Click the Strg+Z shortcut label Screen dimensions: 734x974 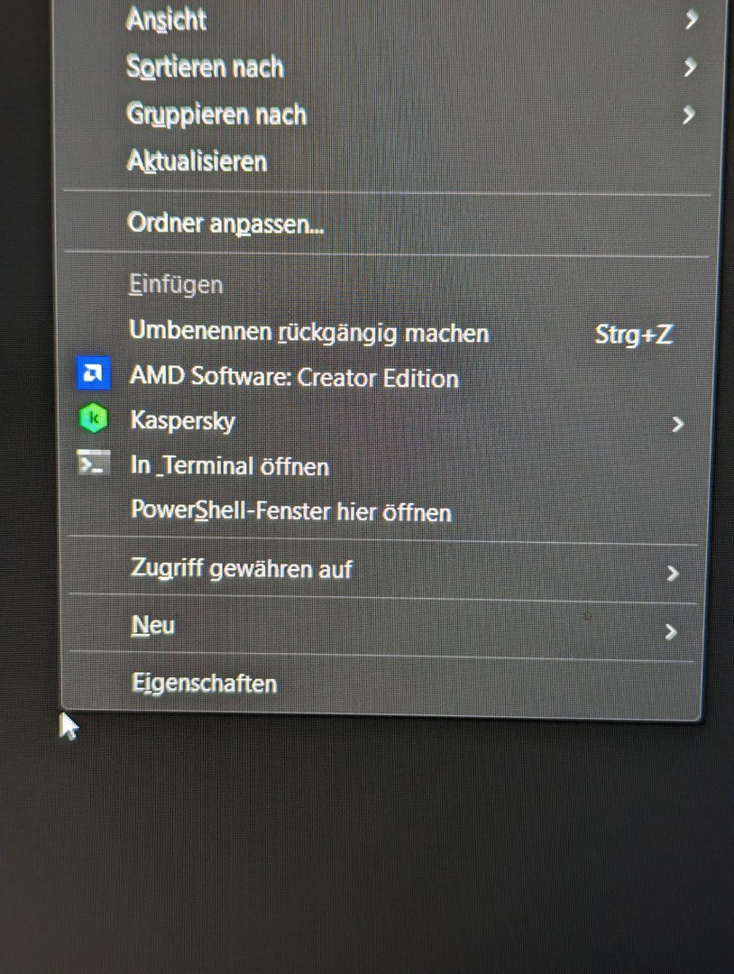(x=633, y=335)
